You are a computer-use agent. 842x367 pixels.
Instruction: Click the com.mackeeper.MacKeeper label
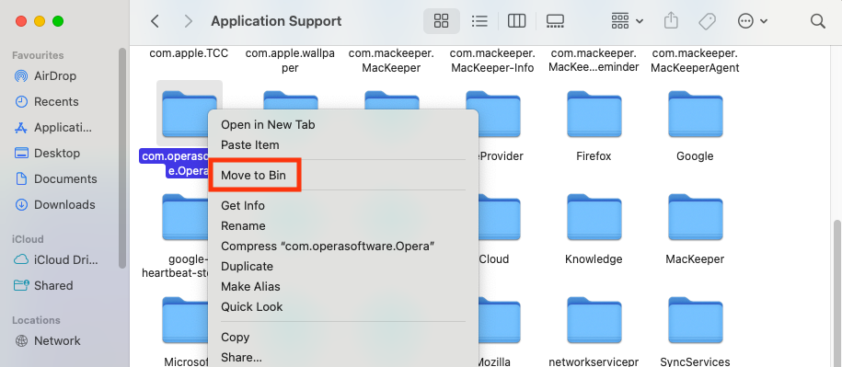[x=391, y=61]
